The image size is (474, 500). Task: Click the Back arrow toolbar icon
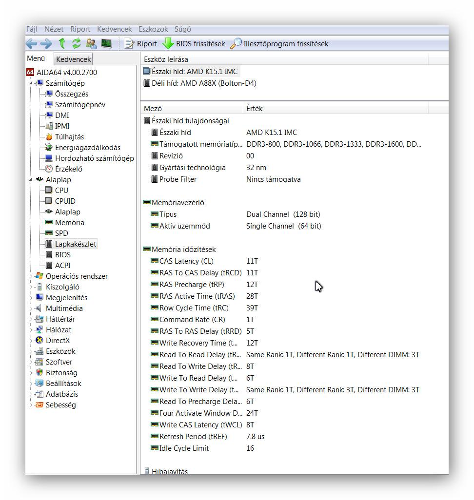pyautogui.click(x=31, y=43)
